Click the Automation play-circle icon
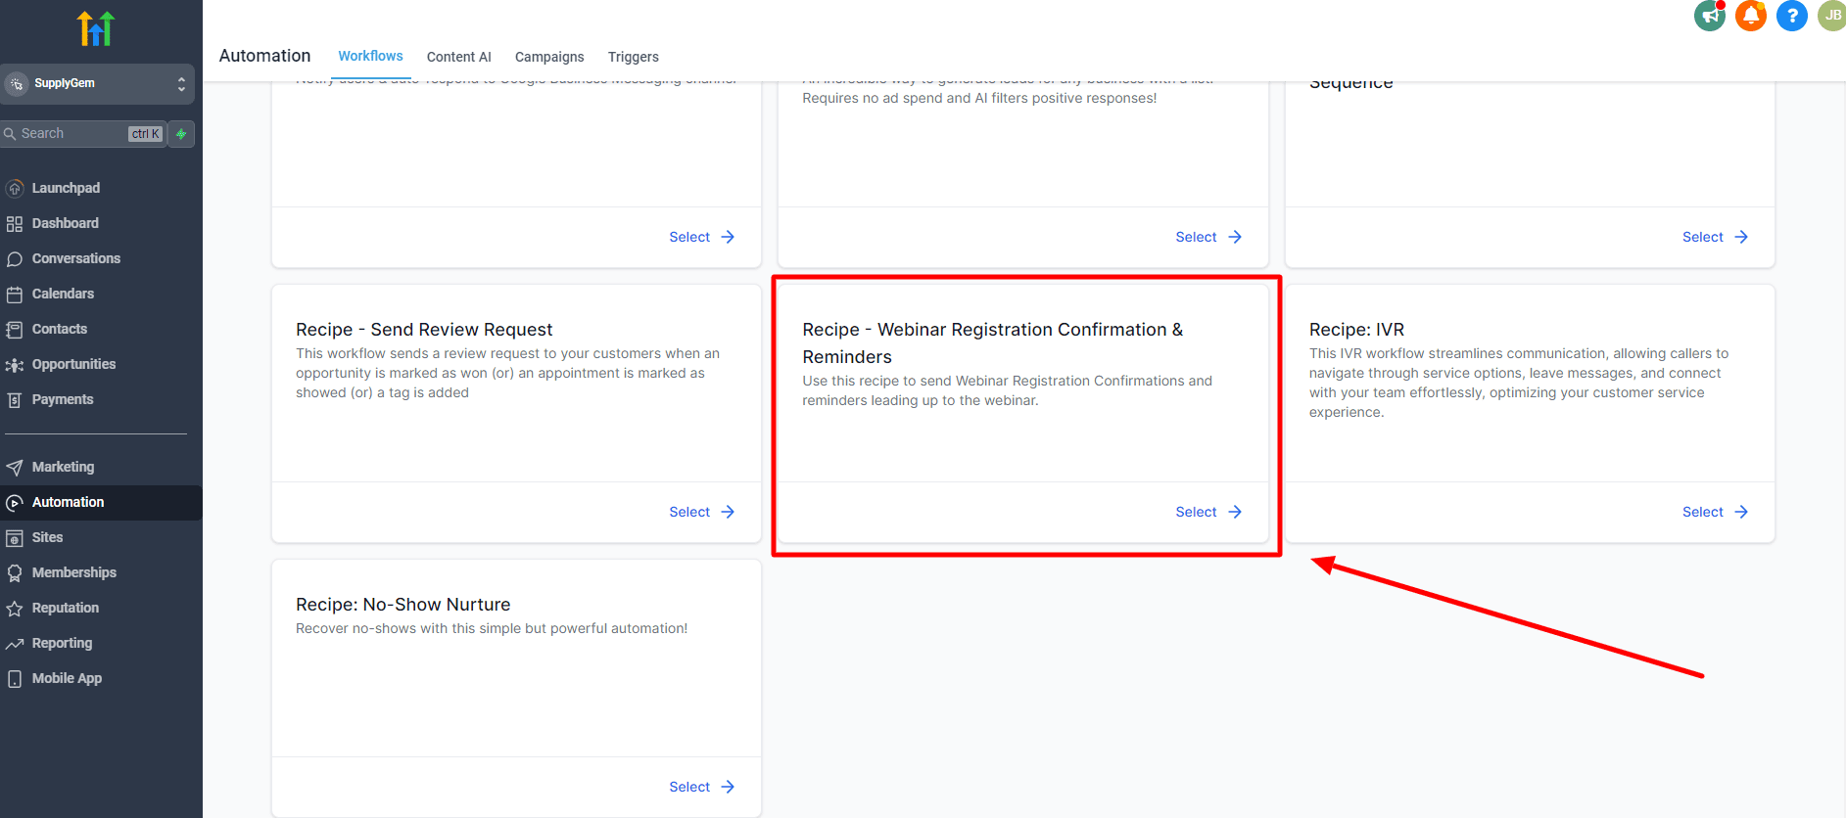 15,503
